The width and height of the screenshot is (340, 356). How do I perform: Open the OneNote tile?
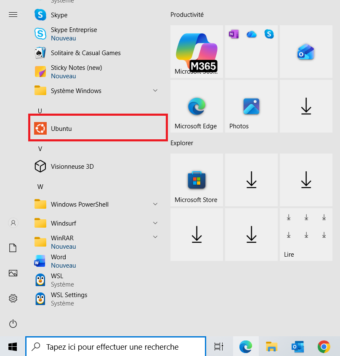tap(233, 34)
